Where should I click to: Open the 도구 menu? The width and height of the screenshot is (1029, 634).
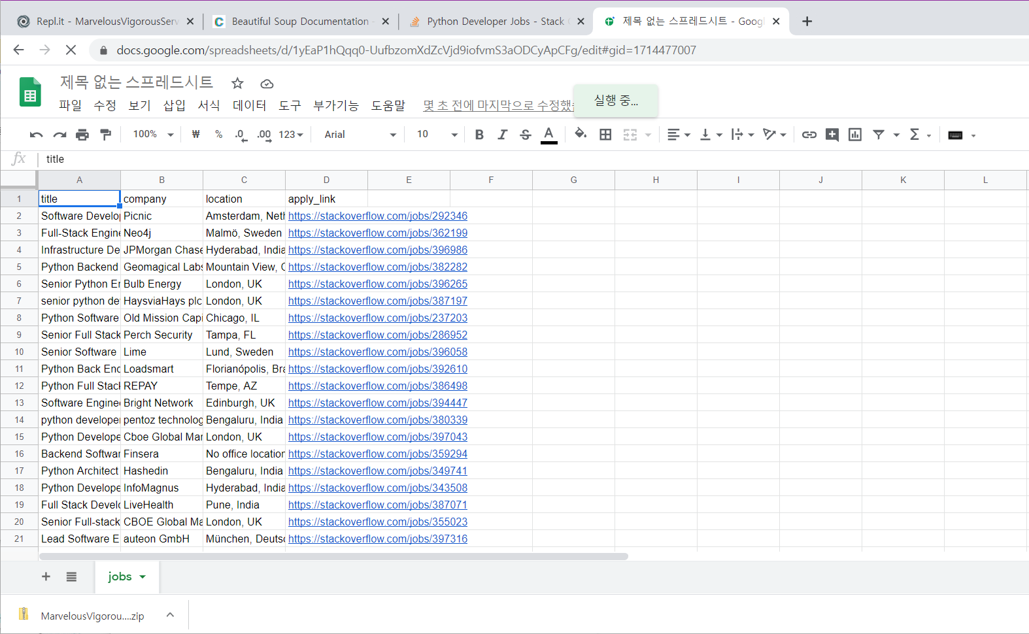tap(290, 105)
